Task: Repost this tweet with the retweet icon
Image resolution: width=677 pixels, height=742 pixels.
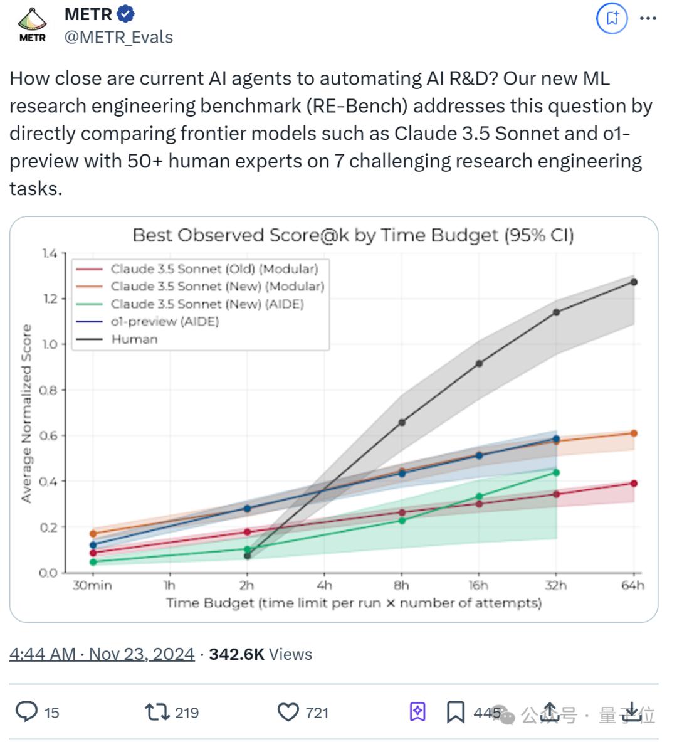Action: coord(156,712)
